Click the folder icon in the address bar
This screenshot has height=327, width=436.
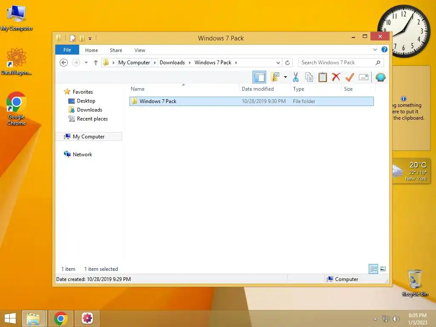coord(106,63)
